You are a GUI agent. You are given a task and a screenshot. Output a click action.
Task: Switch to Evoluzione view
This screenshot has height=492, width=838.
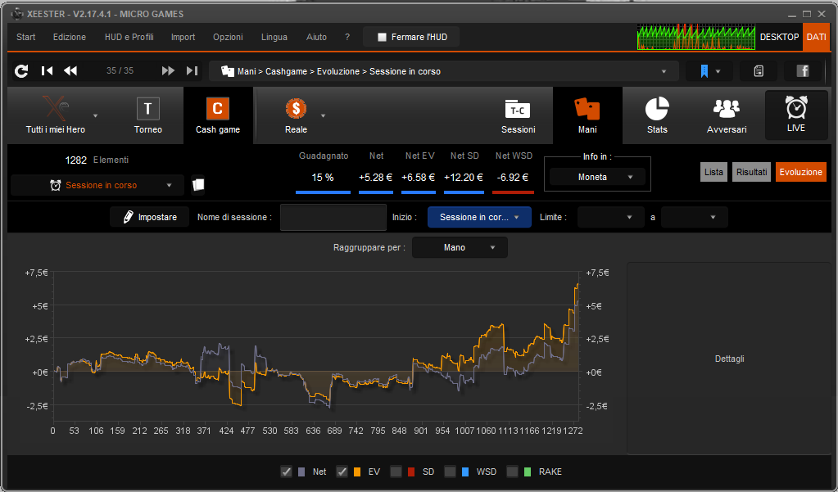[800, 172]
